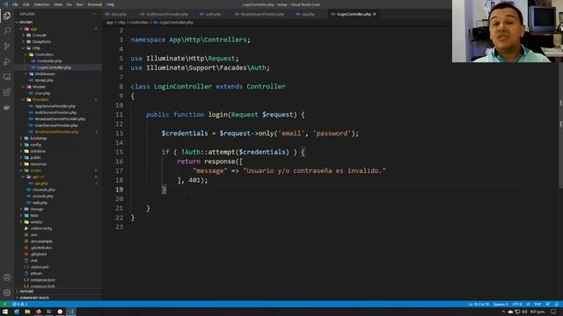
Task: Expand the vendor folder
Action: tap(36, 222)
